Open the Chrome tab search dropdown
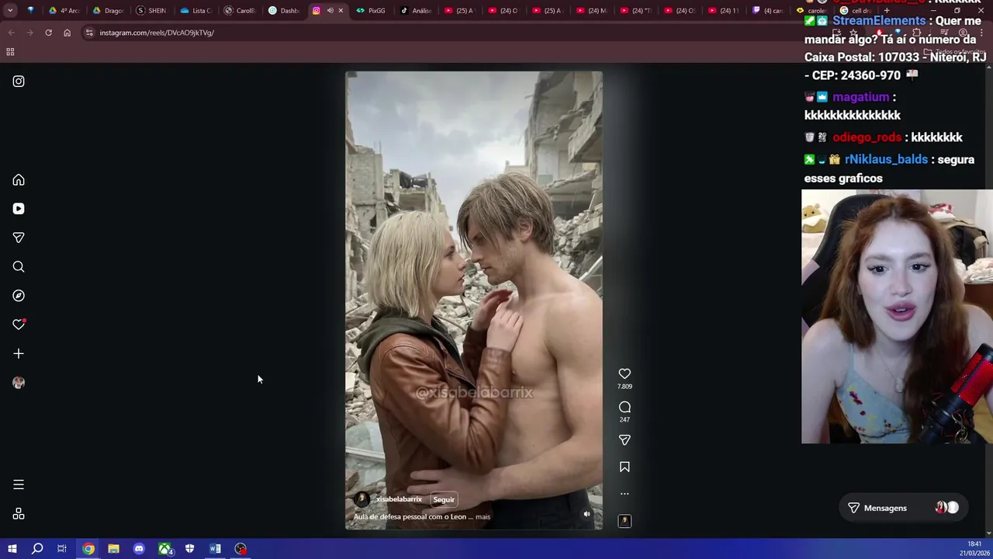 10,10
